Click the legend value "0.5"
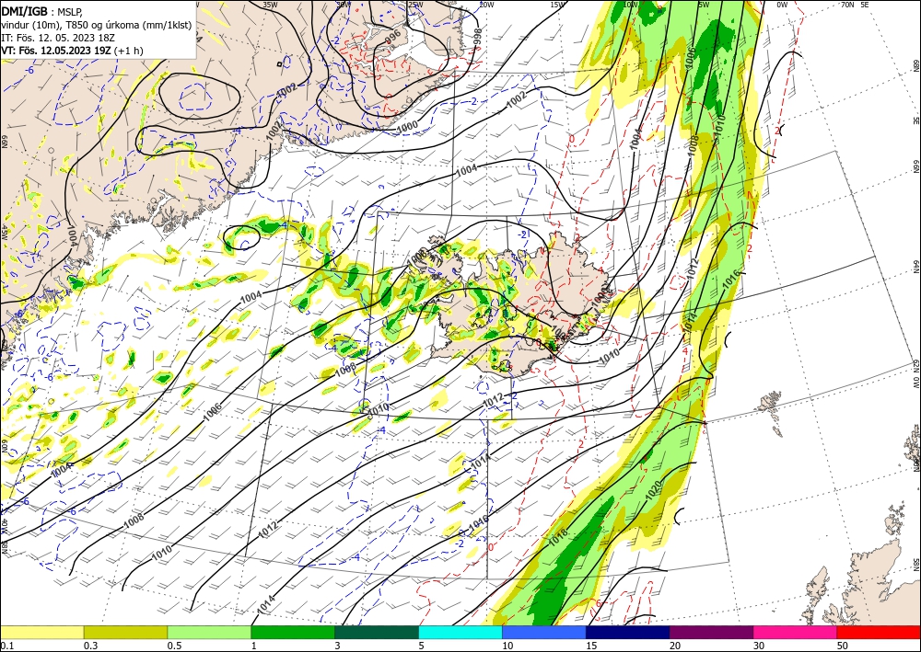The image size is (921, 652). coord(174,646)
